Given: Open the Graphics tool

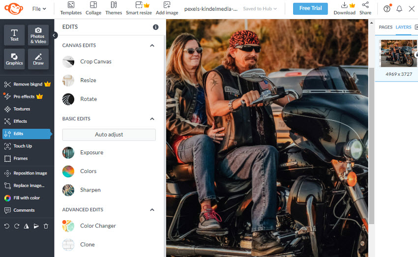Looking at the screenshot, I should coord(14,59).
